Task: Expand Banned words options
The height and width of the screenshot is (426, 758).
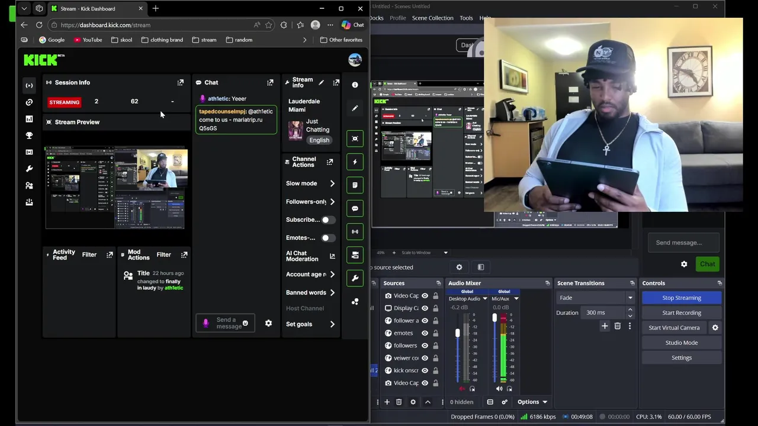Action: [x=332, y=292]
